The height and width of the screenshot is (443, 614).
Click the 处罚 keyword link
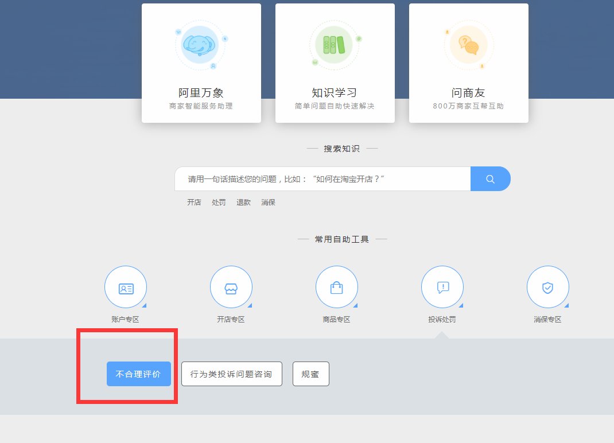(x=218, y=202)
